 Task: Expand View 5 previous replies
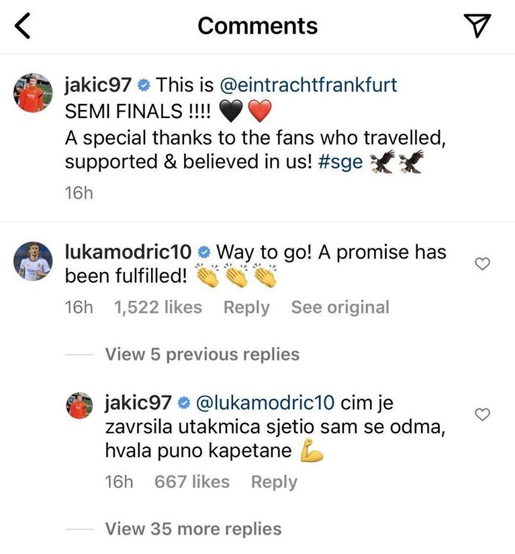click(x=202, y=354)
